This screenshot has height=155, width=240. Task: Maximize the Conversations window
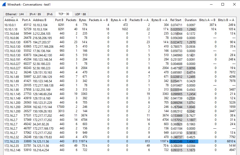223,4
